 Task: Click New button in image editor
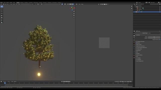(102, 4)
